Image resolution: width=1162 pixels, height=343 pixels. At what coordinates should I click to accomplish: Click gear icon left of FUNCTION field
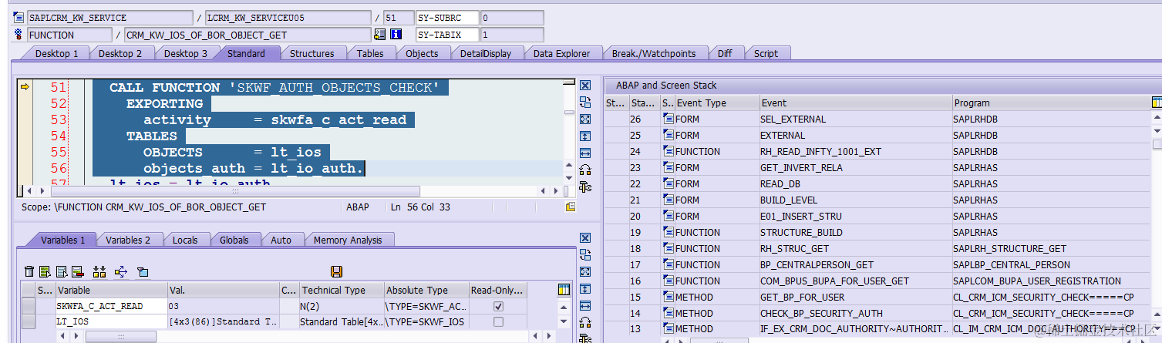point(19,35)
